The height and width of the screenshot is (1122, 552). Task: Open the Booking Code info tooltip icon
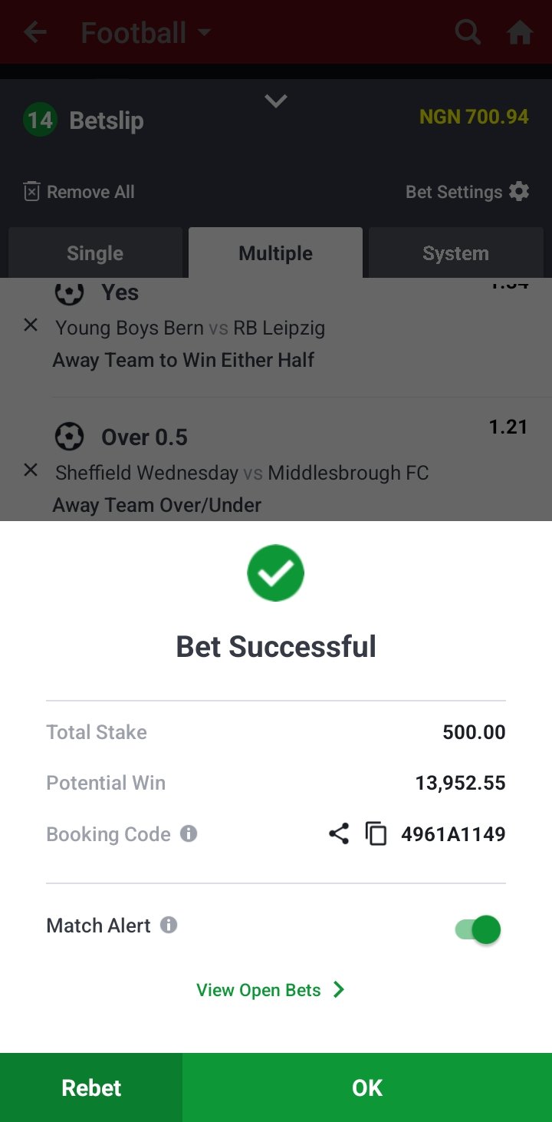pyautogui.click(x=189, y=833)
